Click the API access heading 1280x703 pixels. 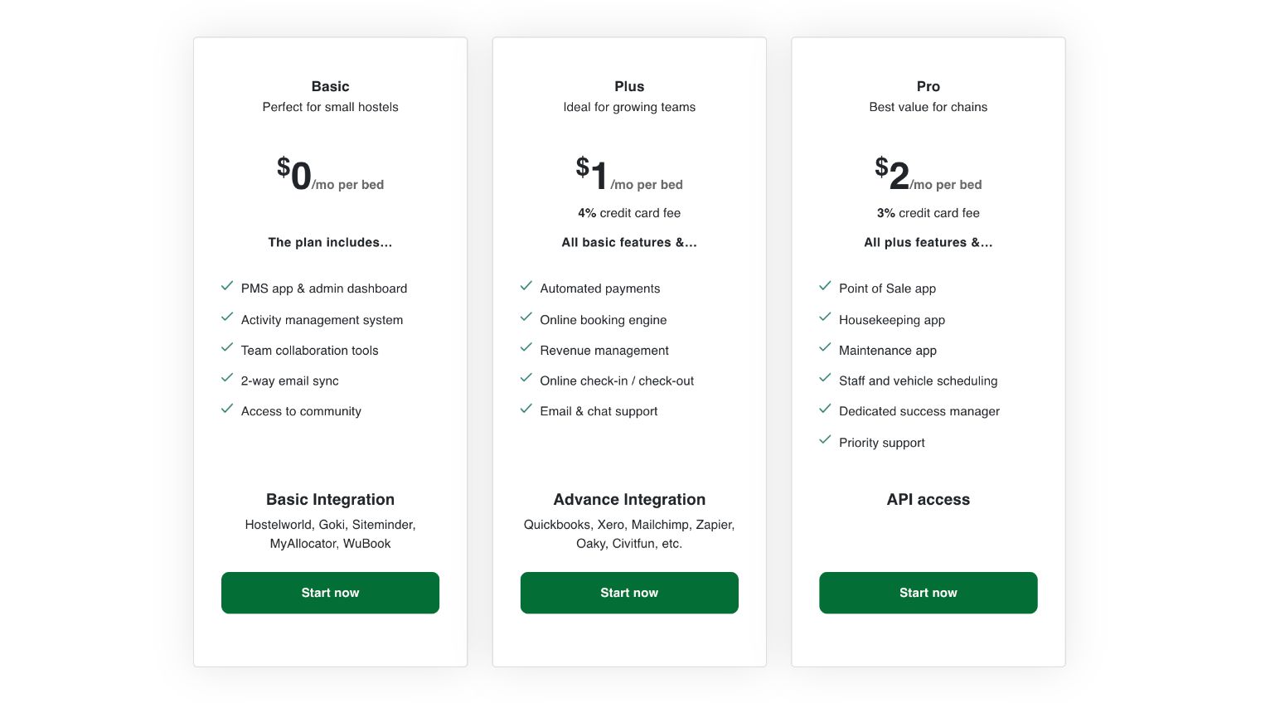tap(928, 499)
